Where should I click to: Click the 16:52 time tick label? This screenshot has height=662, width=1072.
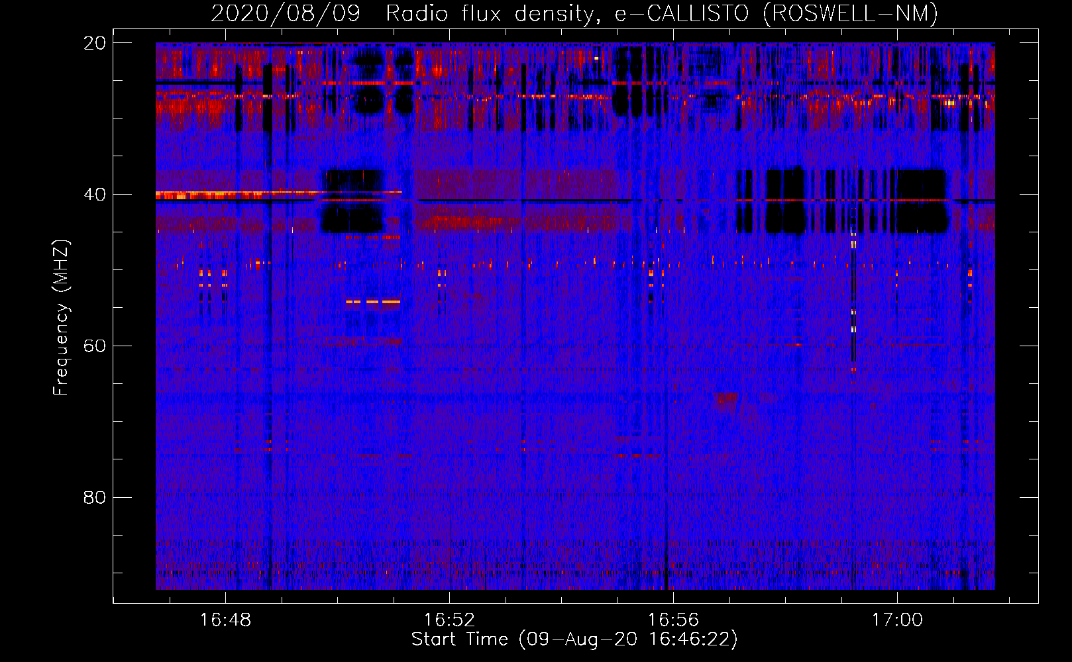pyautogui.click(x=449, y=620)
